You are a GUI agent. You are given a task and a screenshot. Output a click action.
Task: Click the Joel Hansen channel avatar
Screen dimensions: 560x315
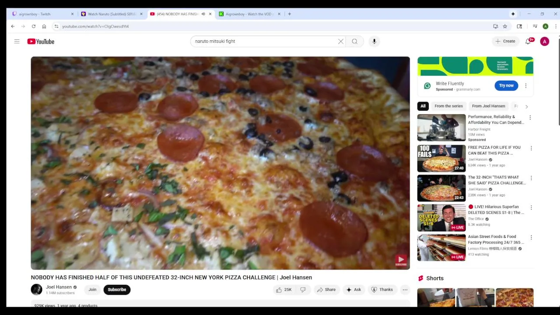click(x=37, y=290)
